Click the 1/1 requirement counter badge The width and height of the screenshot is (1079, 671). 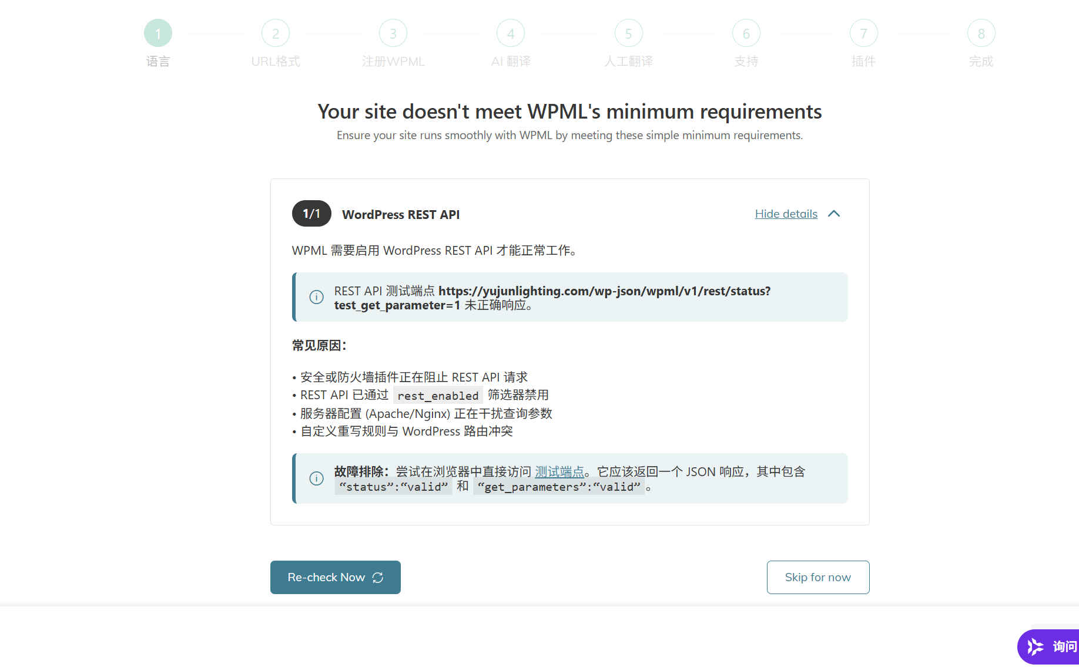[311, 214]
